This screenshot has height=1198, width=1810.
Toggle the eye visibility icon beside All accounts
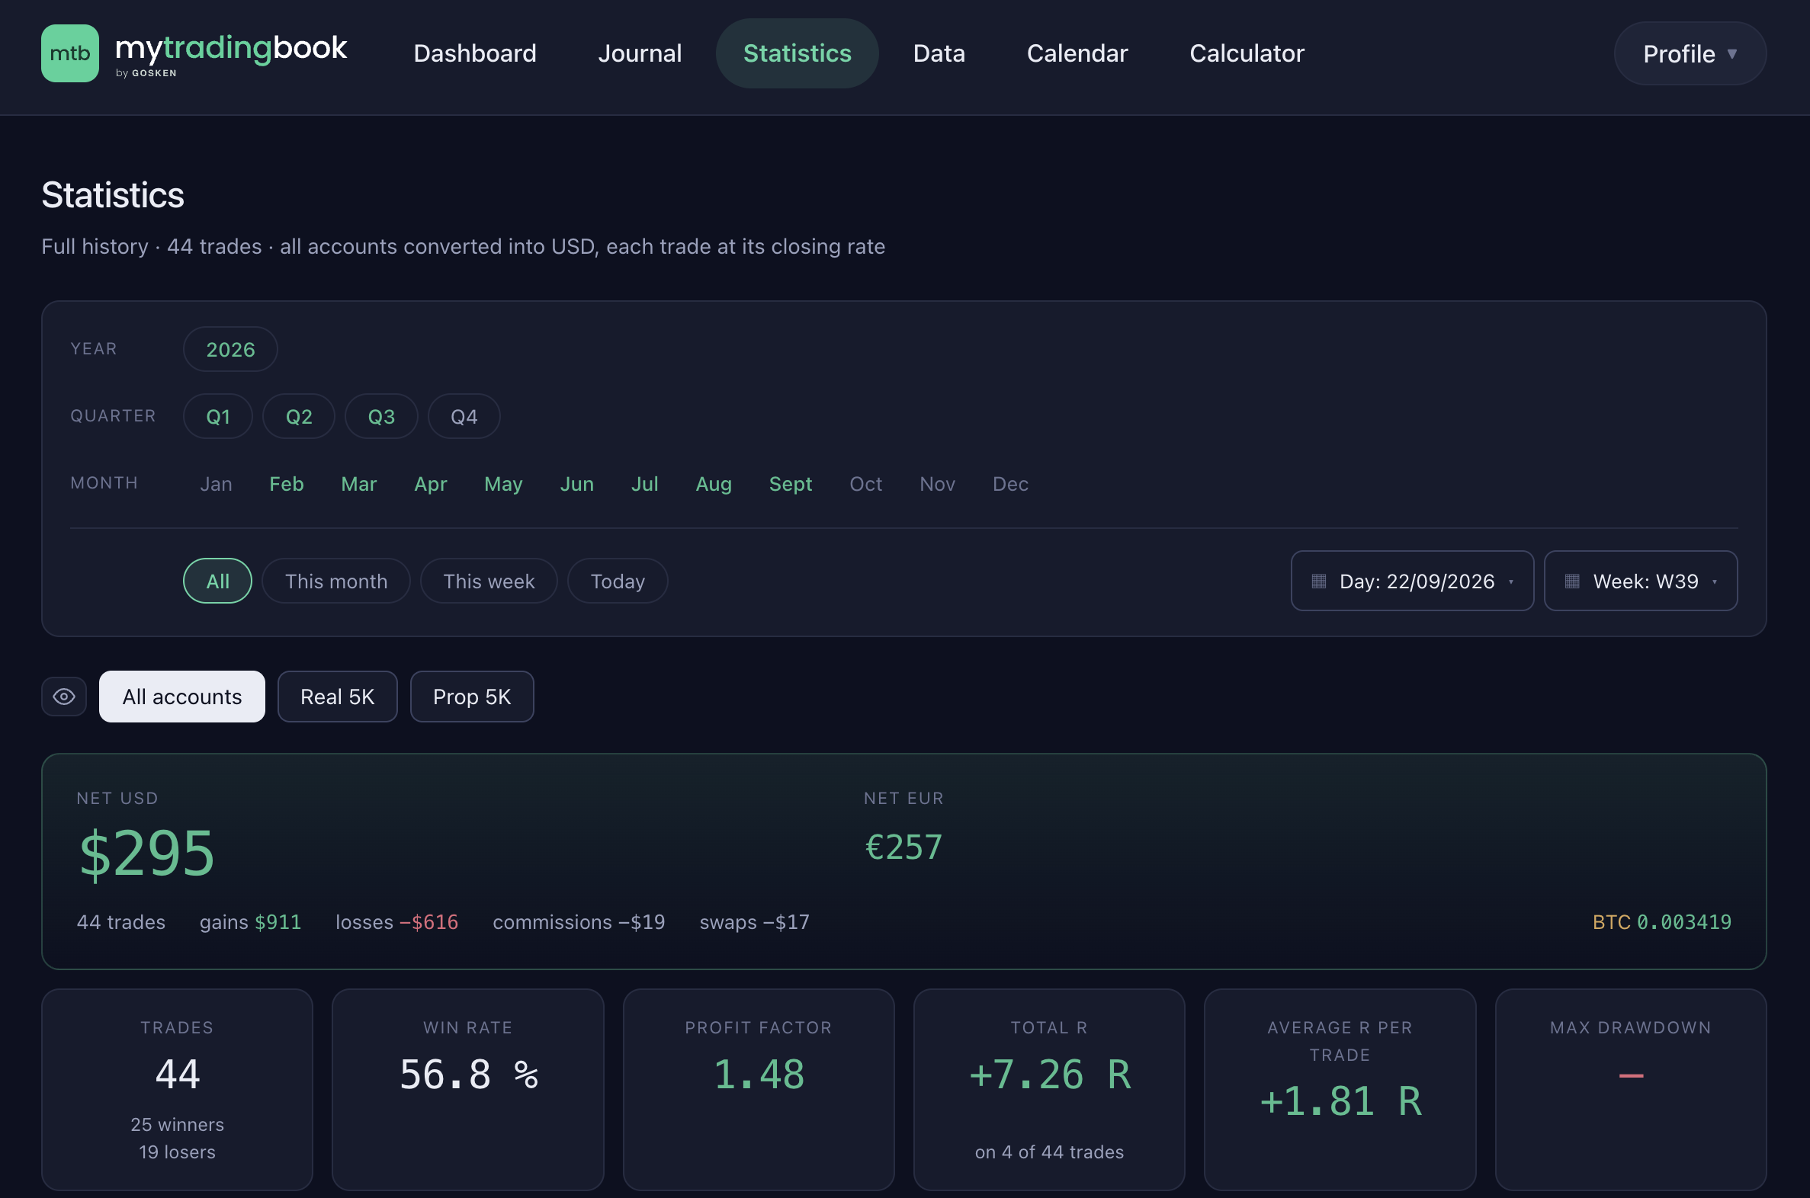(64, 697)
